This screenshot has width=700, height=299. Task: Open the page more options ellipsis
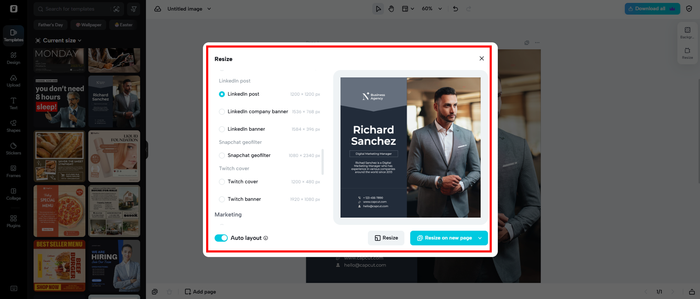(537, 43)
